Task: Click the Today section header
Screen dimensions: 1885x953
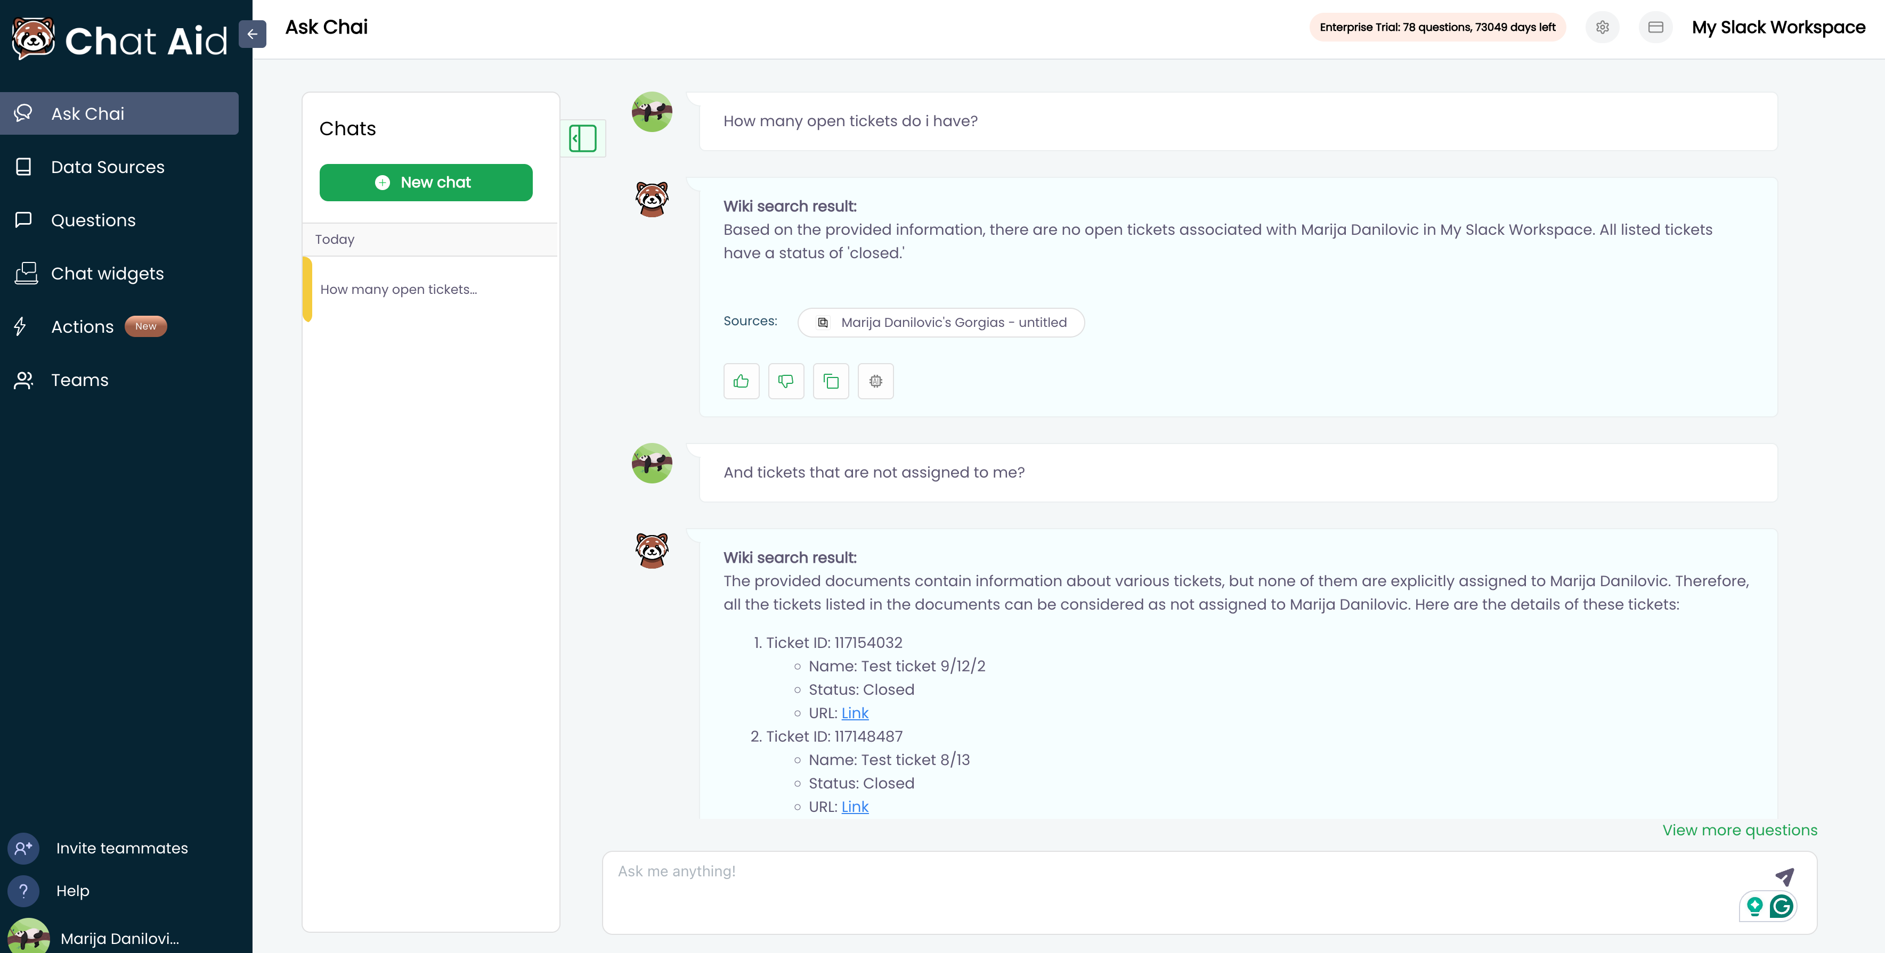Action: pyautogui.click(x=430, y=239)
